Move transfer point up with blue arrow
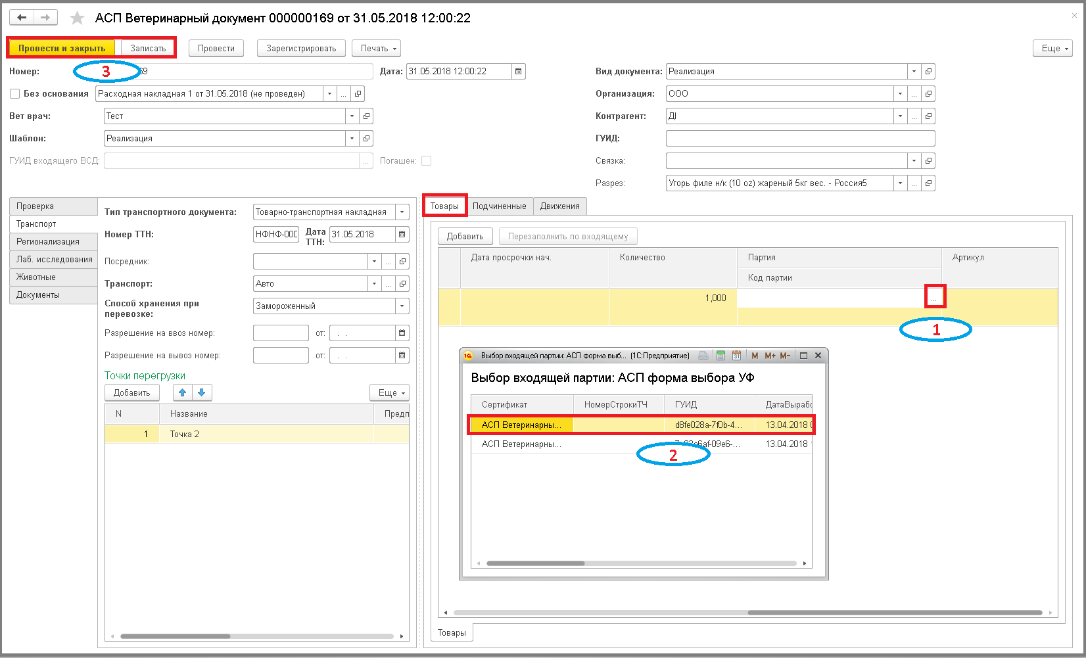 click(x=183, y=392)
